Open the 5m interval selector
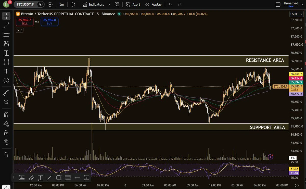The image size is (306, 189). point(61,4)
